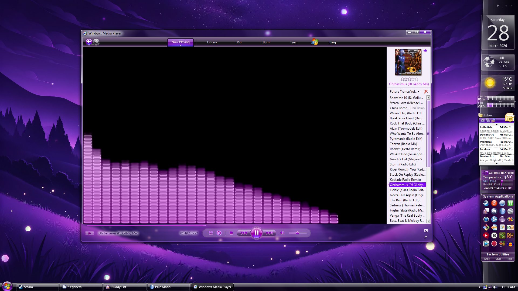Select 'Chica Bomb - Dan Balan' in playlist
This screenshot has width=518, height=291.
tap(407, 108)
